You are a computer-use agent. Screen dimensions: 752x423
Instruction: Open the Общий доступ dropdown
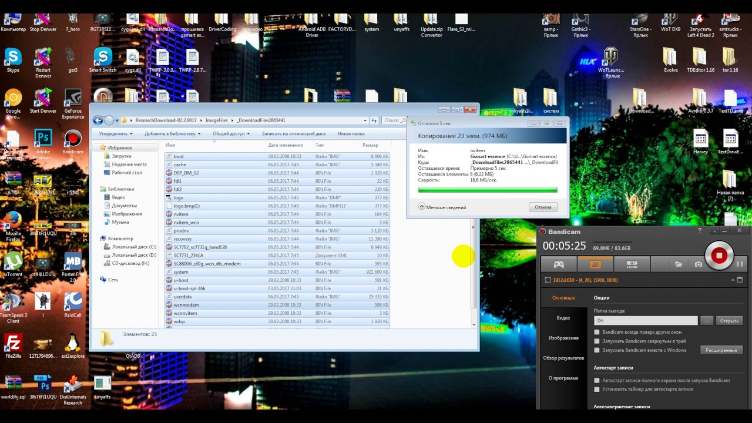231,133
